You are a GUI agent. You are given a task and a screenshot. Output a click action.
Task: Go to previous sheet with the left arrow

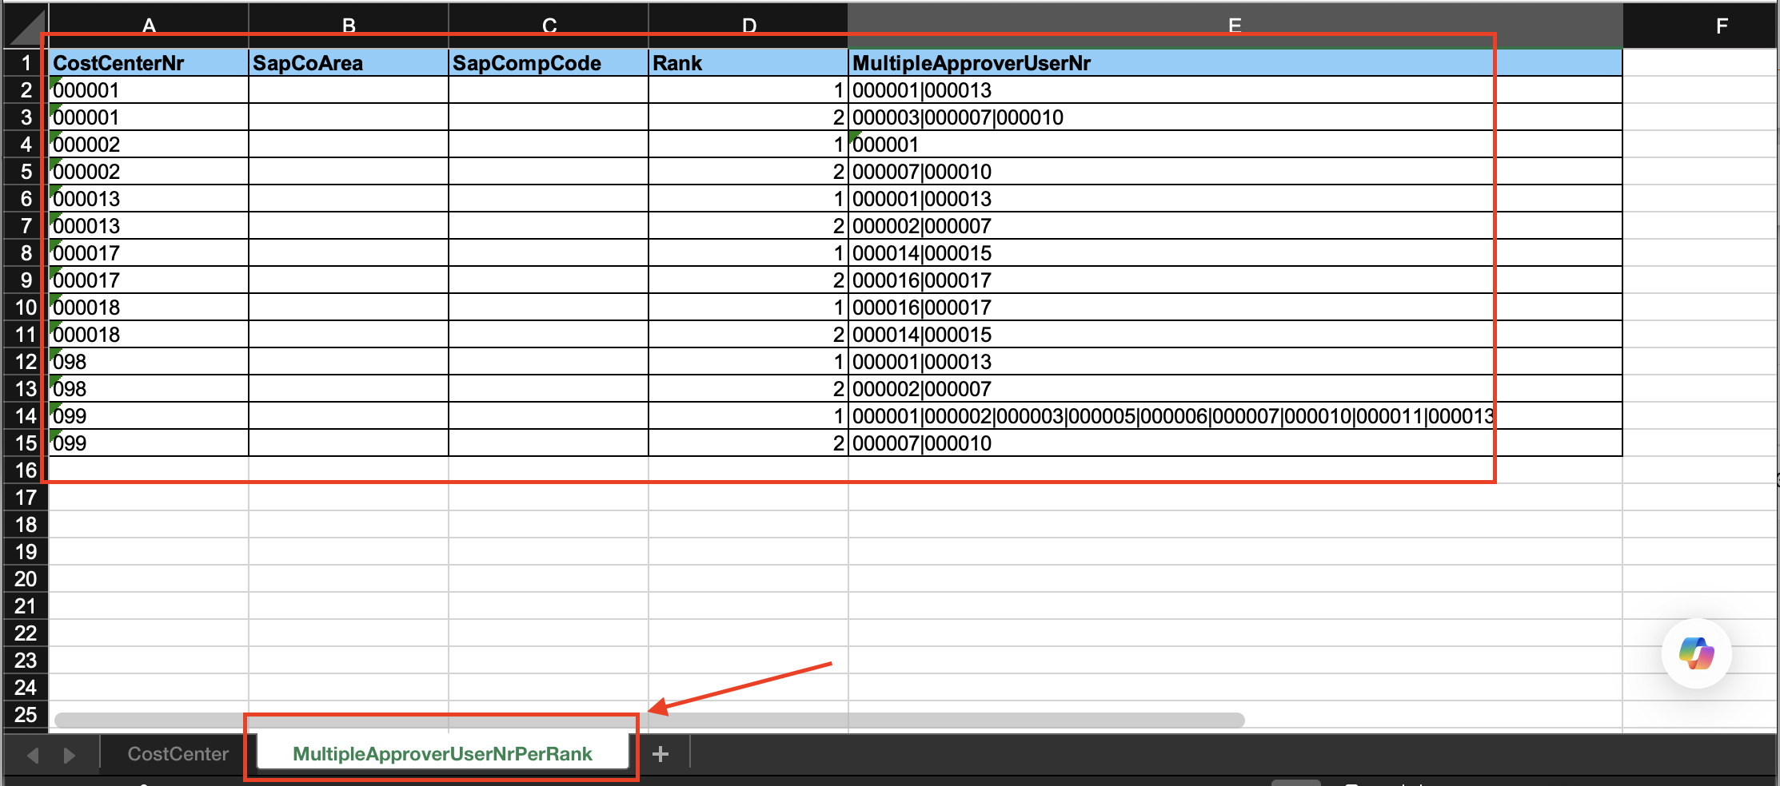tap(33, 755)
